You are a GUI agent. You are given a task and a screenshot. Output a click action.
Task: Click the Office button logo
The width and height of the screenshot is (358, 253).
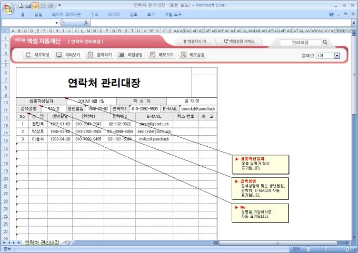point(8,9)
